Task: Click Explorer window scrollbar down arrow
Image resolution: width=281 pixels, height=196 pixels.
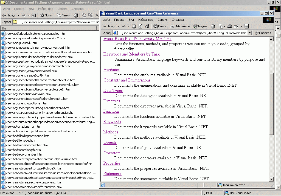Action: pyautogui.click(x=278, y=187)
